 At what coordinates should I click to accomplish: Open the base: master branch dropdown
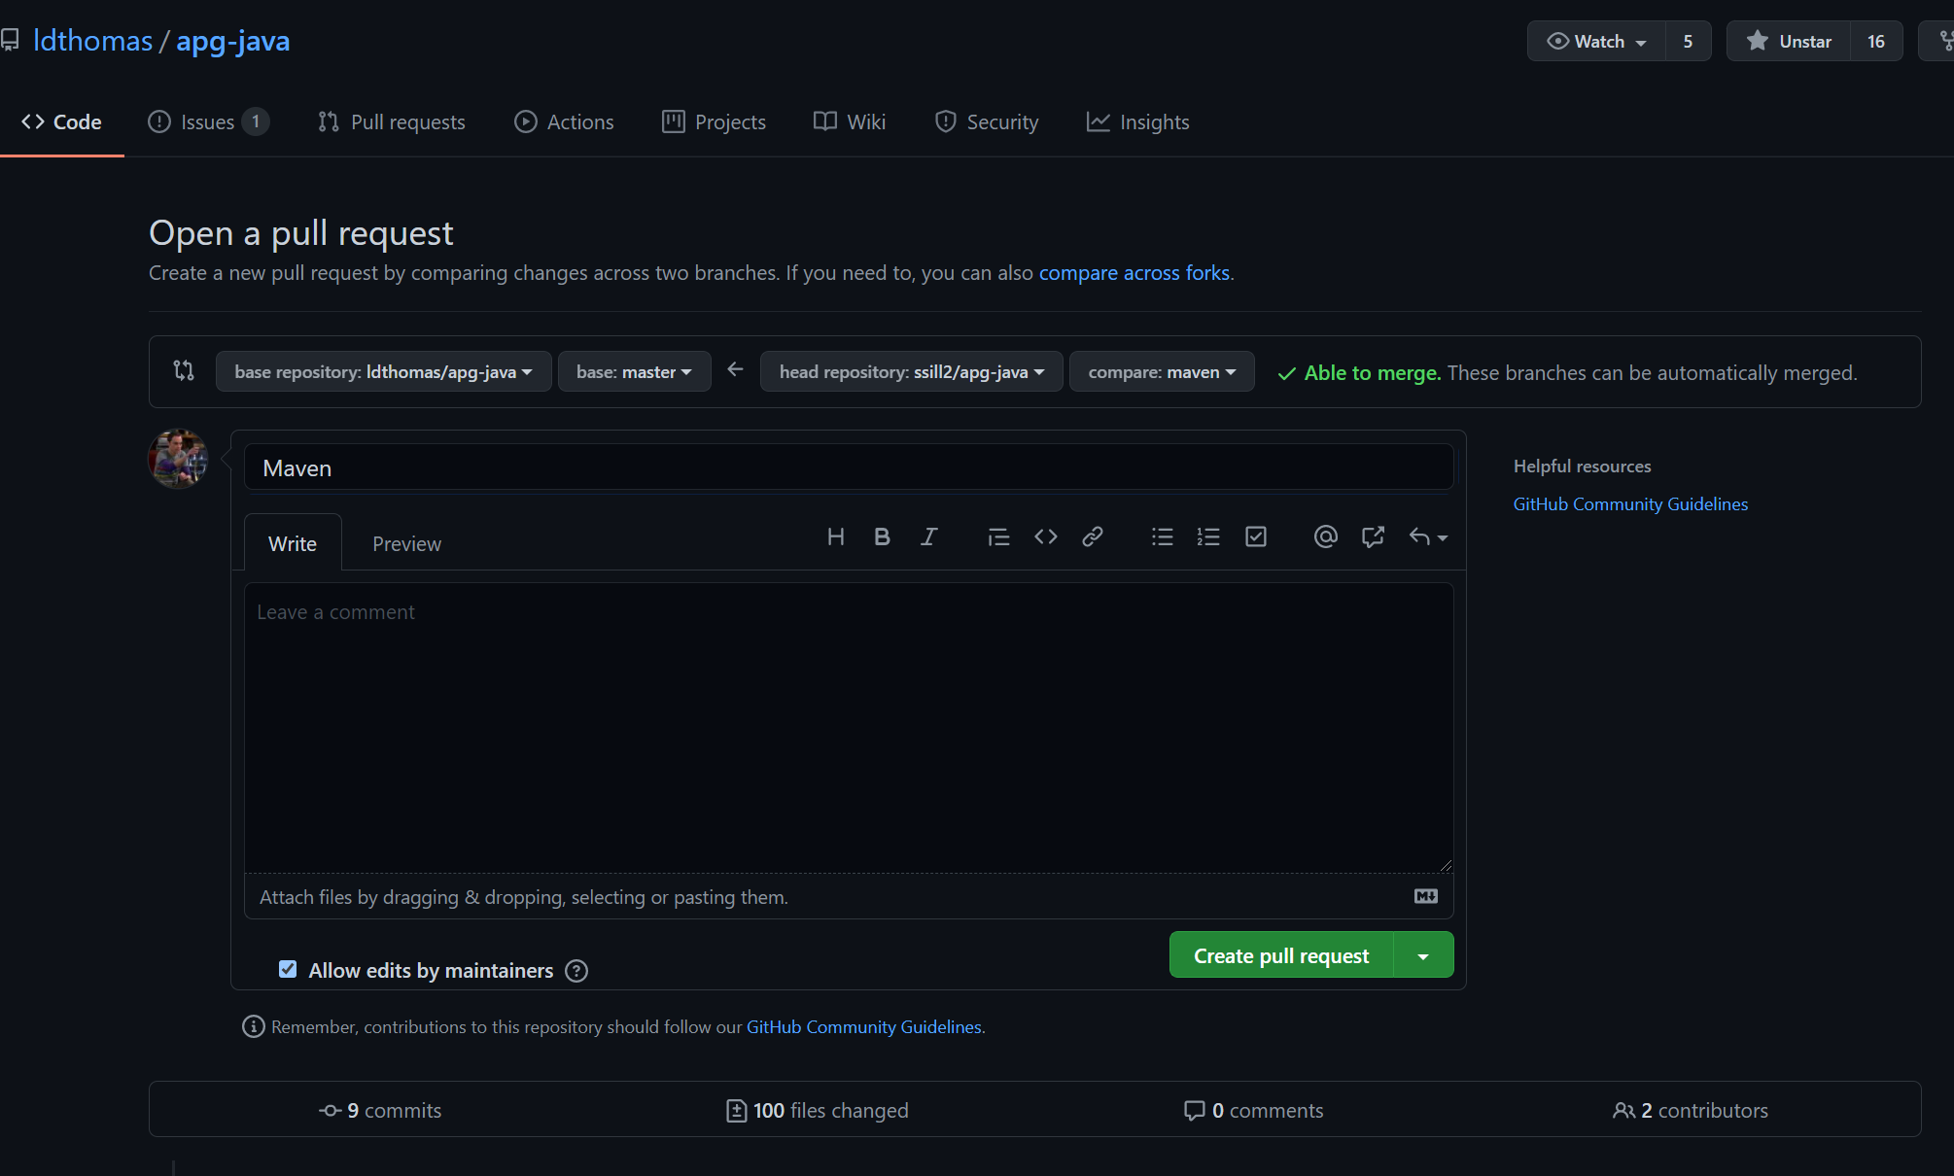pos(634,372)
